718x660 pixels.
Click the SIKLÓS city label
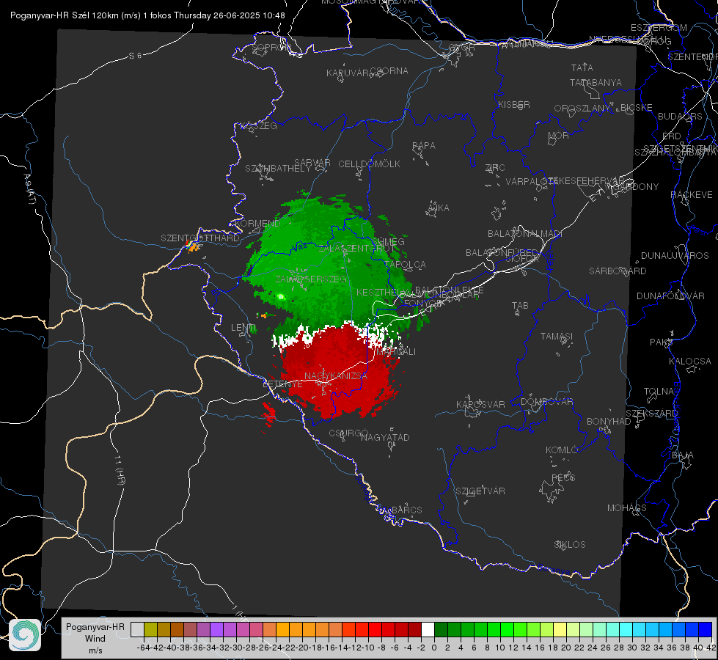(570, 545)
